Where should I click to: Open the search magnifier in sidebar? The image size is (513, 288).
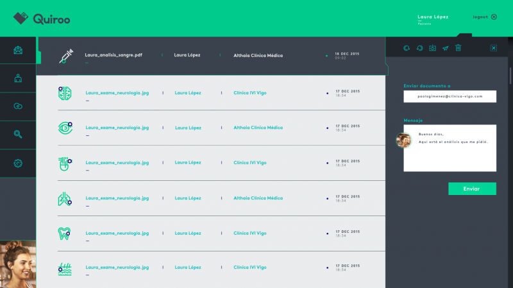click(x=18, y=134)
